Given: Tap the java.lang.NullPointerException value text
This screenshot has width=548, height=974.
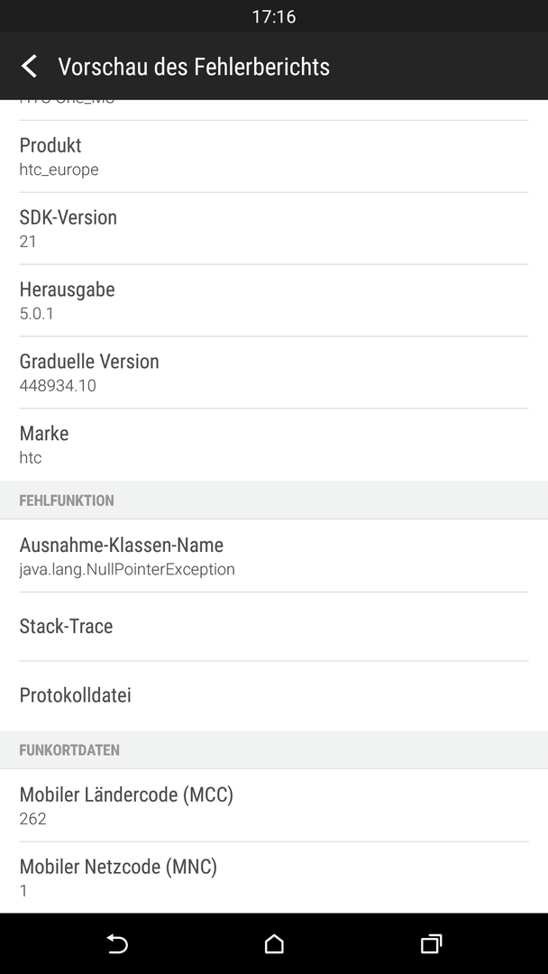Looking at the screenshot, I should click(127, 569).
